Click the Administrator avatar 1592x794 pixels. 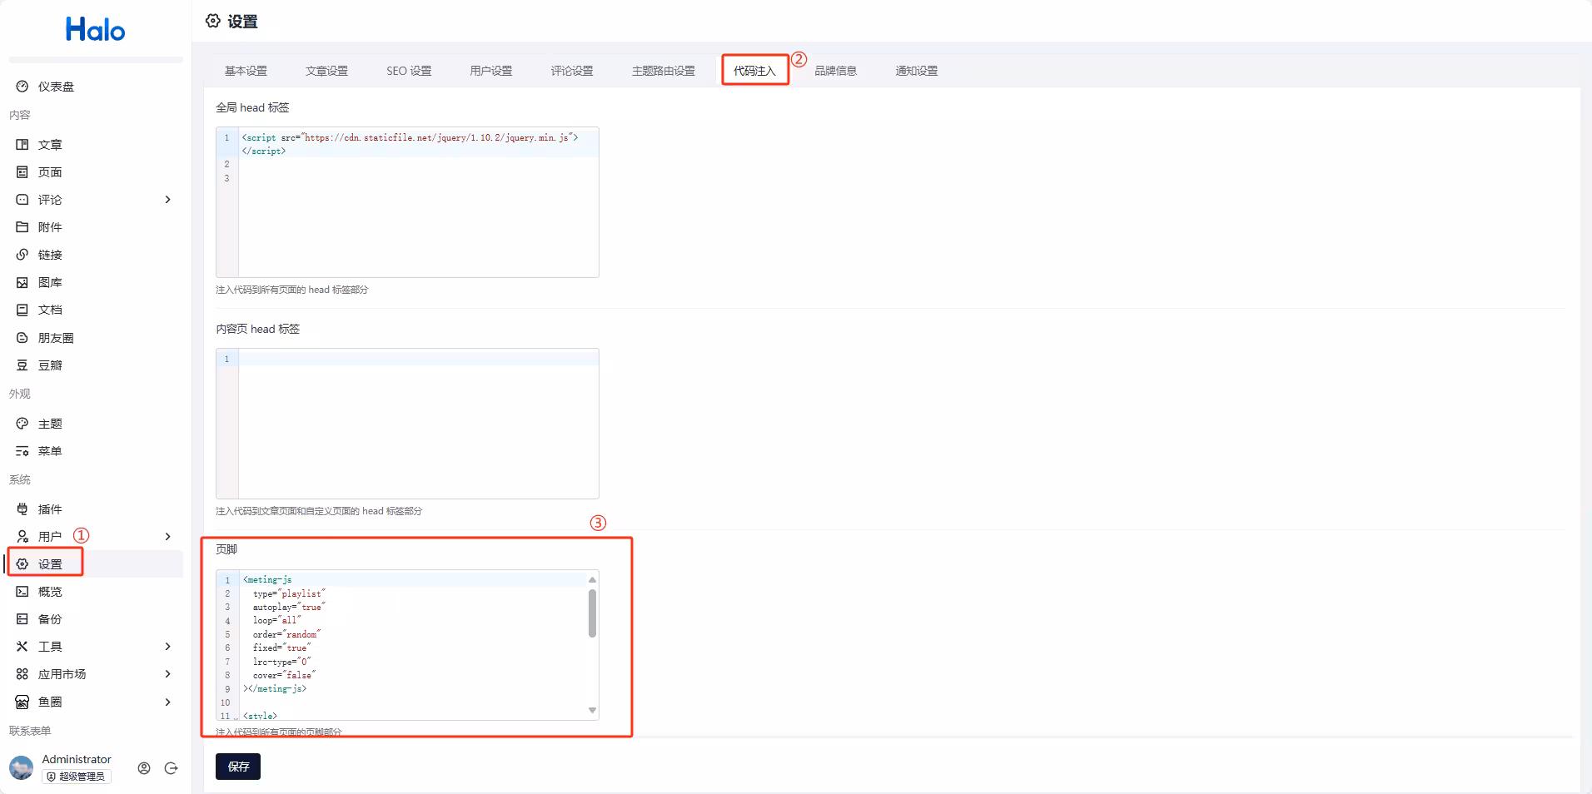(21, 767)
